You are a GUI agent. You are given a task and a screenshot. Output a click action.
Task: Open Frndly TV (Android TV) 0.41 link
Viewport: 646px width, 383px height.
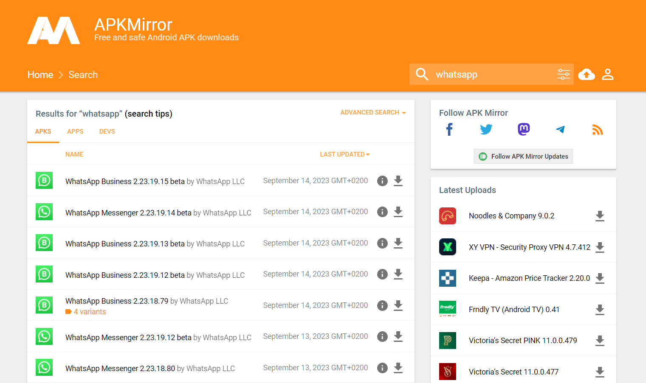(514, 310)
